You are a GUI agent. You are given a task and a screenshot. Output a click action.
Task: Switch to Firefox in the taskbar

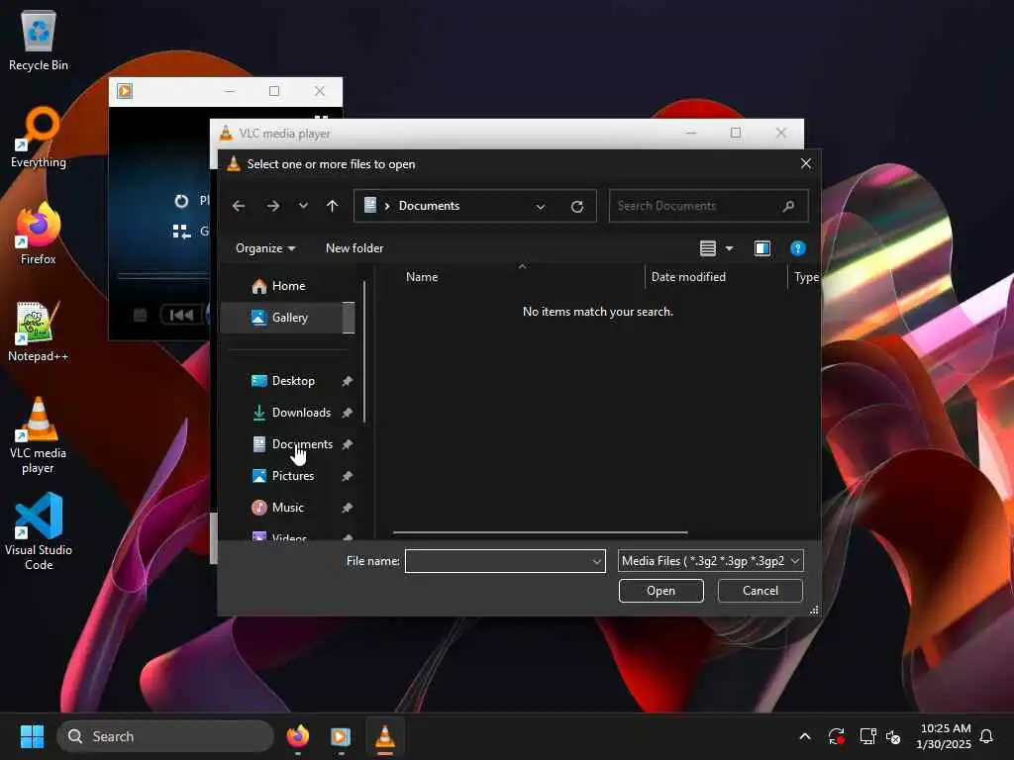pos(298,736)
